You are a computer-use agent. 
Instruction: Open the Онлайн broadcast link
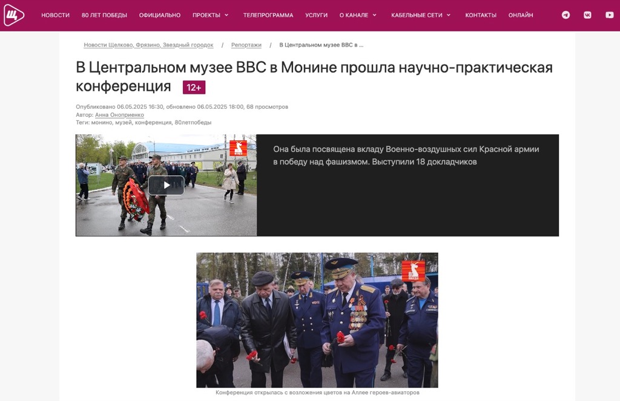tap(520, 15)
